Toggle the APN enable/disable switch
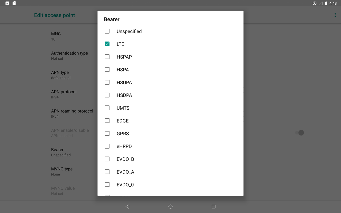The image size is (341, 213). click(x=300, y=133)
